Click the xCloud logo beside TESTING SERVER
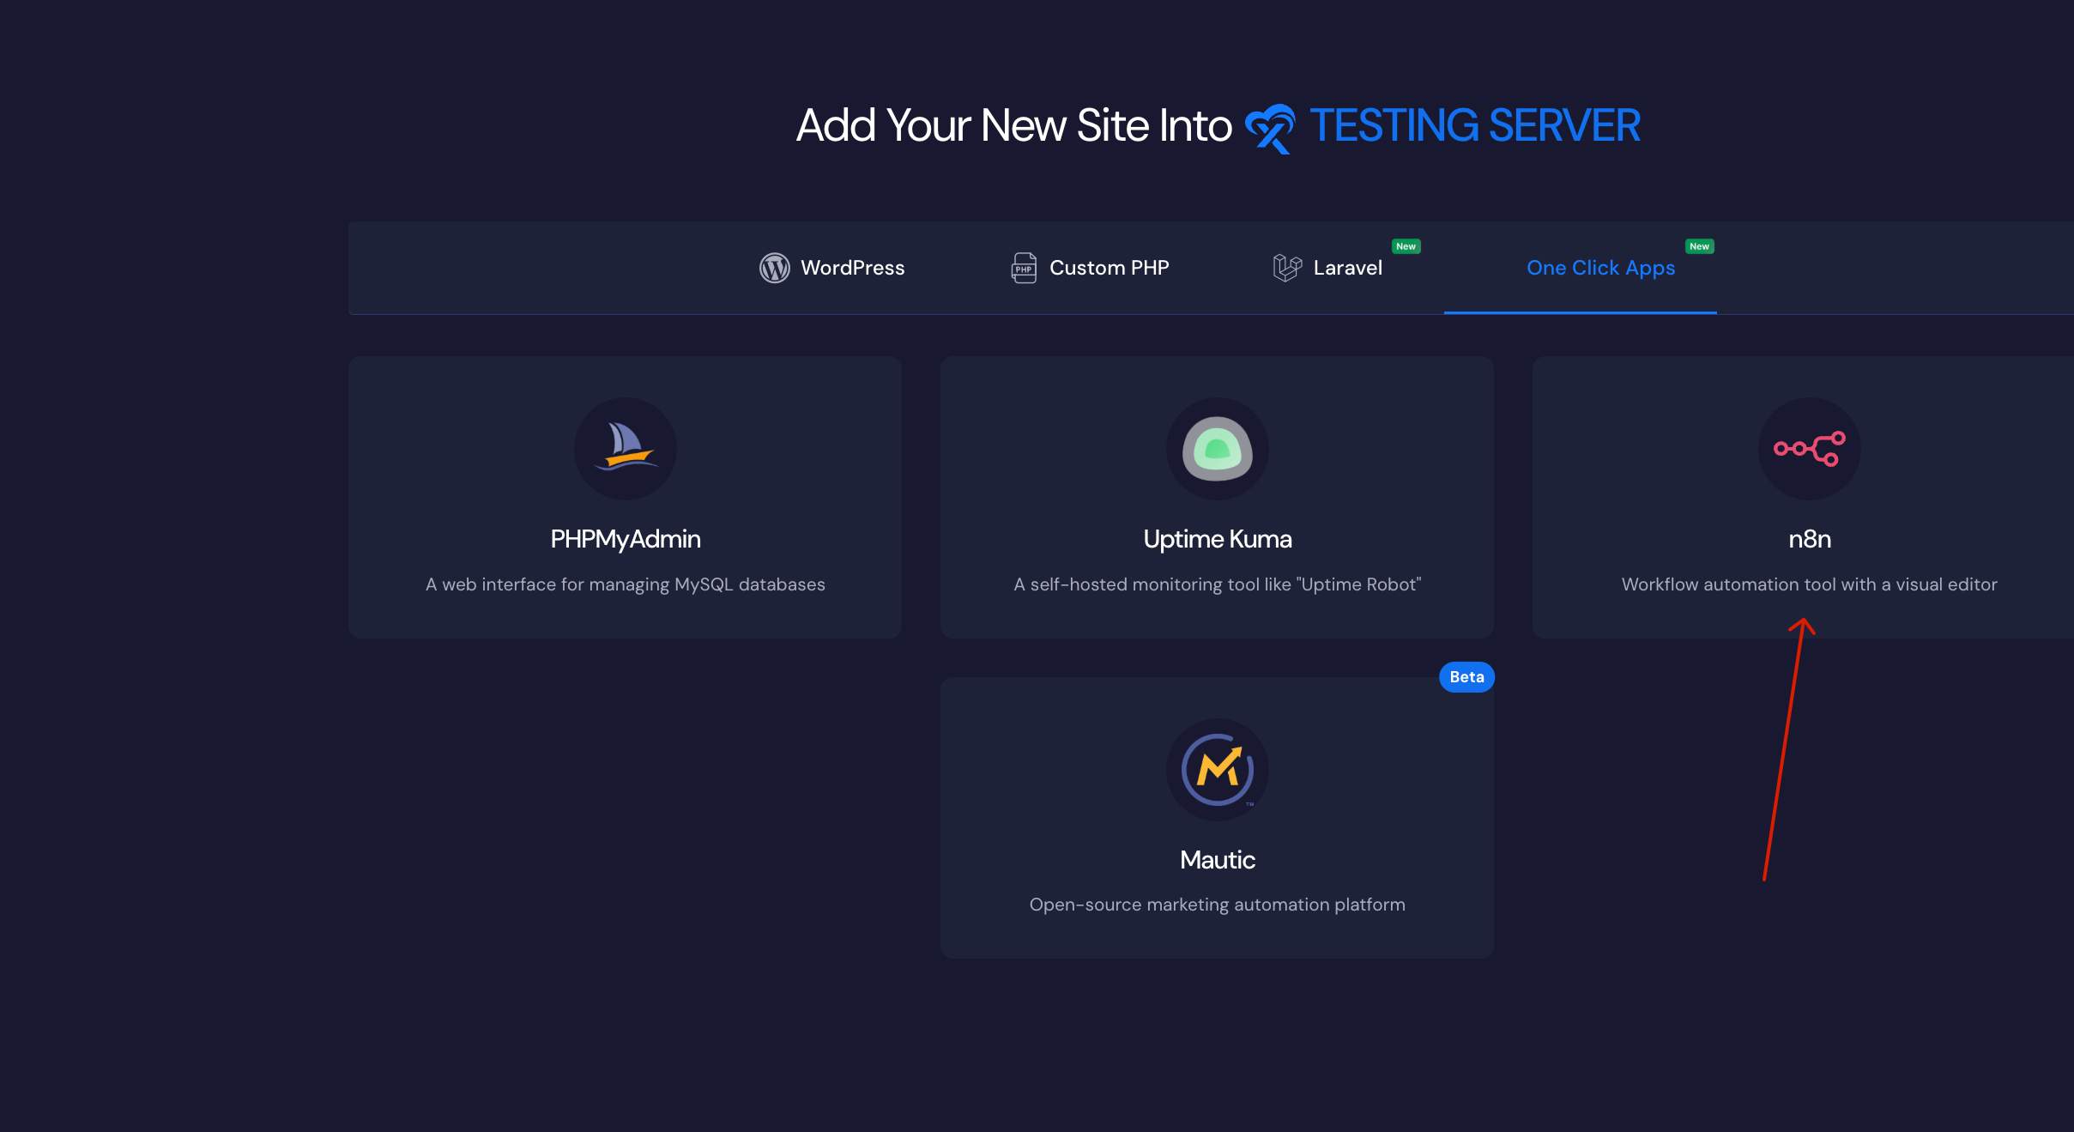Image resolution: width=2074 pixels, height=1132 pixels. click(1270, 128)
